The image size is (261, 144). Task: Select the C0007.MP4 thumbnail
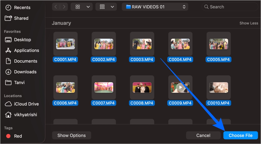click(104, 87)
